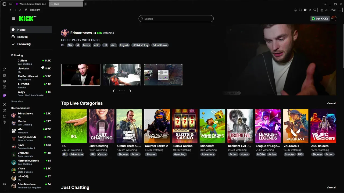Open the GX Cleaner sidebar icon
Image resolution: width=344 pixels, height=193 pixels.
click(4, 75)
